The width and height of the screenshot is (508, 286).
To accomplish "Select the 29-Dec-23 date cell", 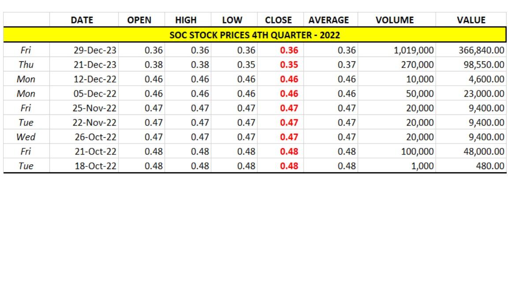I will point(95,50).
